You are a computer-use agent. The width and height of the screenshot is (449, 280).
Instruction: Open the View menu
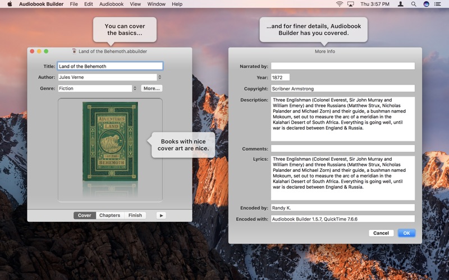(x=135, y=4)
